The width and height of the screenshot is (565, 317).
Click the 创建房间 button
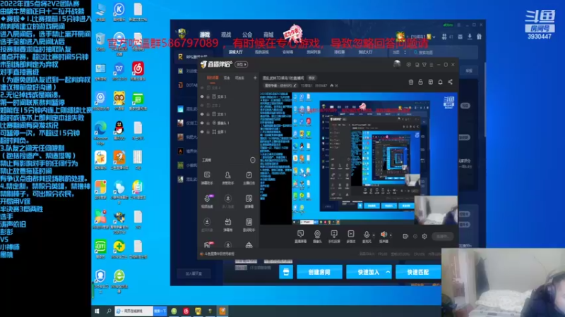click(x=319, y=272)
